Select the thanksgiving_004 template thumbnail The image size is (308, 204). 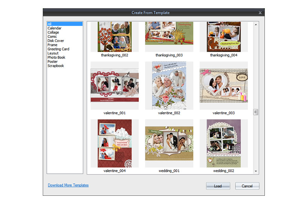click(x=224, y=37)
